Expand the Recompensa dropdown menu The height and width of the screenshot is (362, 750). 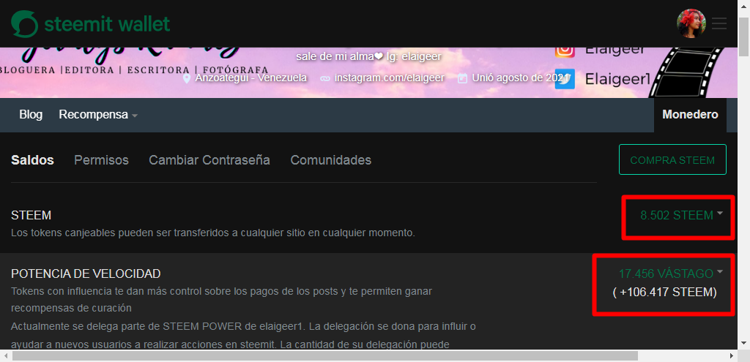point(98,115)
